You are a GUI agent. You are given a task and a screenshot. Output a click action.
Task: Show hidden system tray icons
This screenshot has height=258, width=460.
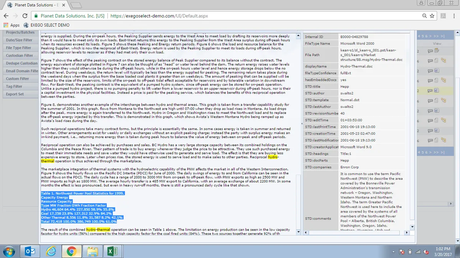coord(393,252)
